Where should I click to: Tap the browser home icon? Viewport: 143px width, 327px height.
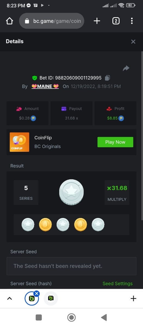(x=10, y=21)
